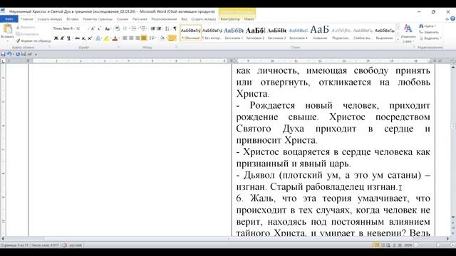Click the highlighted Justify alignment icon
This screenshot has height=256, width=456.
144,38
